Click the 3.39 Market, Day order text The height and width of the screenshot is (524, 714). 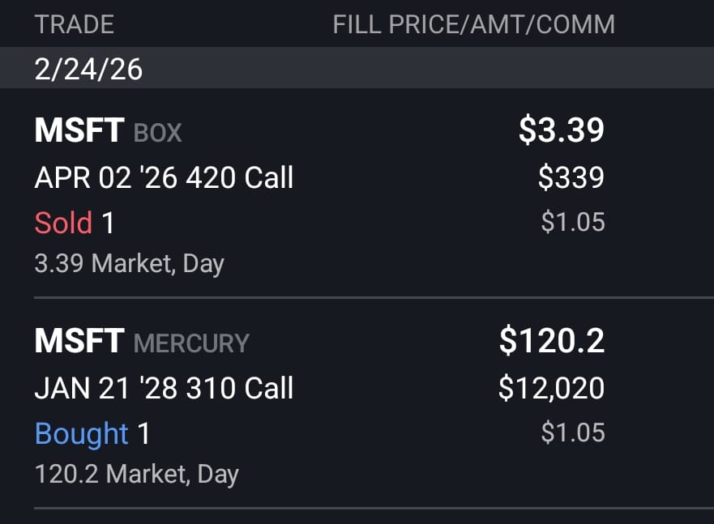click(130, 264)
